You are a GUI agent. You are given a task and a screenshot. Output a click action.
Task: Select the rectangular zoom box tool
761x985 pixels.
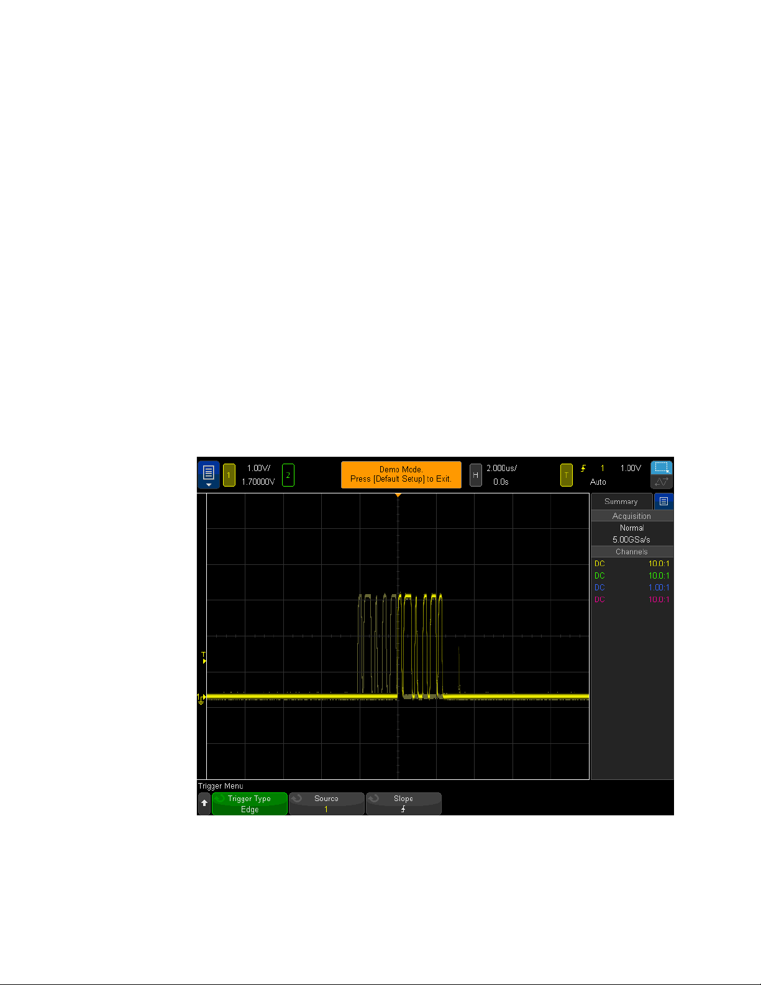pyautogui.click(x=662, y=467)
